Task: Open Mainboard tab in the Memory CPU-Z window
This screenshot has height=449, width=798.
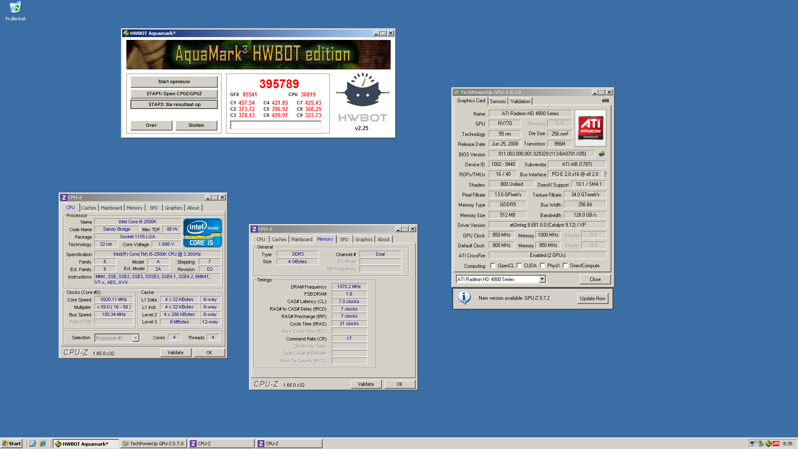Action: 302,239
